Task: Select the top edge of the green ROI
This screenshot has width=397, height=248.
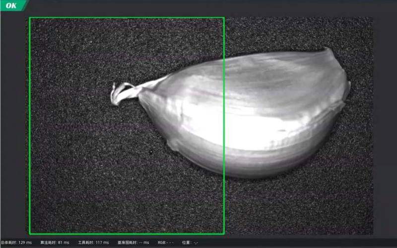Action: coord(127,18)
